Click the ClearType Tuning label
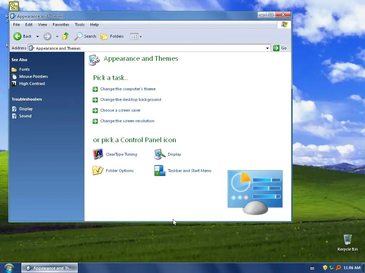The width and height of the screenshot is (365, 273). coord(122,154)
